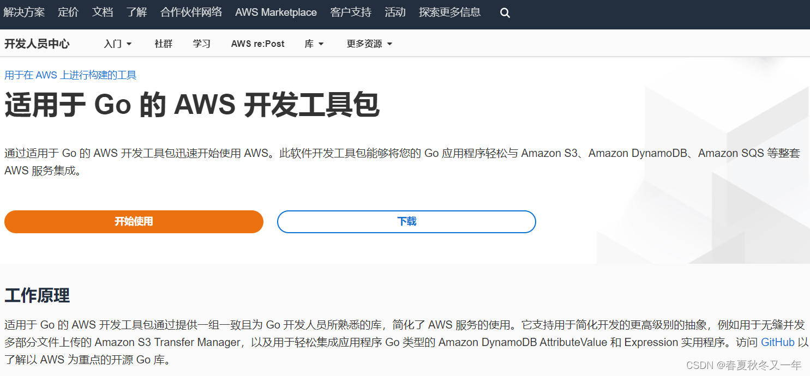Open the 社群 tab
The width and height of the screenshot is (810, 376).
click(164, 44)
